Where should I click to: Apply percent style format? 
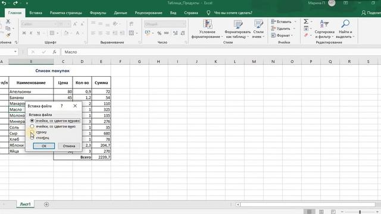click(159, 33)
